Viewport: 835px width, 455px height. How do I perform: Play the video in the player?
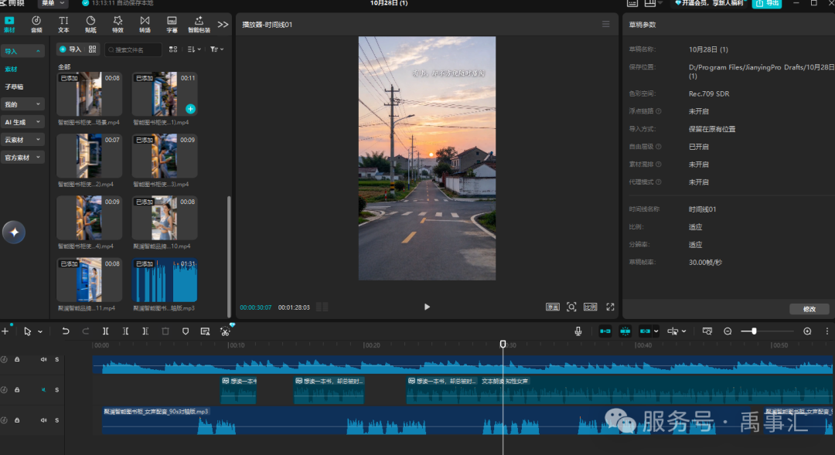click(427, 307)
